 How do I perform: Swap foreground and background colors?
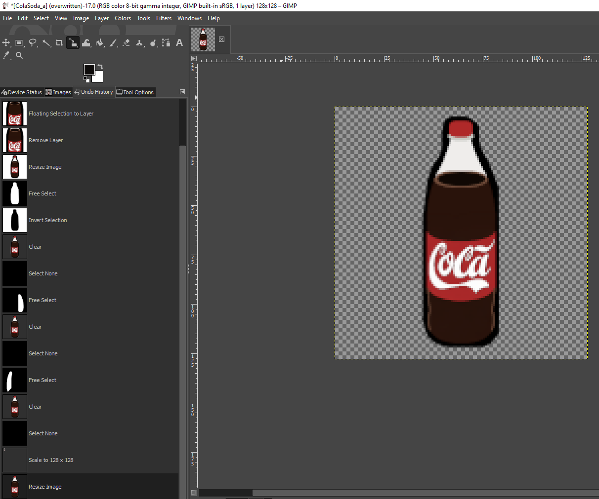point(100,67)
